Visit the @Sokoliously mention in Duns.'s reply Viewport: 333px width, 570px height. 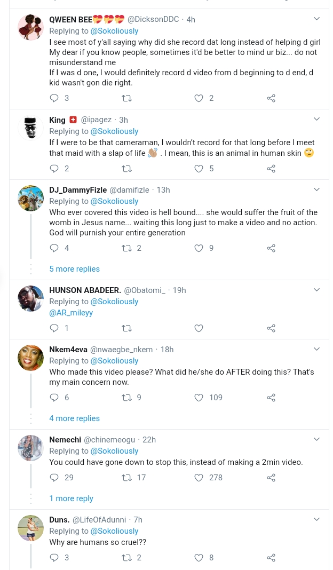(x=114, y=531)
